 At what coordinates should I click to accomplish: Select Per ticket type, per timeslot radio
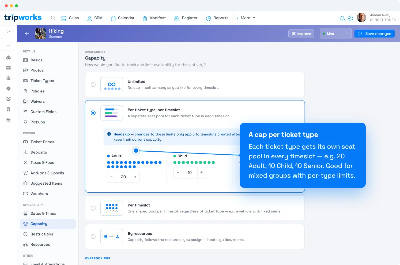click(93, 113)
